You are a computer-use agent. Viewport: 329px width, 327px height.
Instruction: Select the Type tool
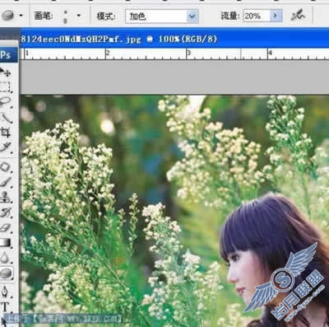point(5,306)
